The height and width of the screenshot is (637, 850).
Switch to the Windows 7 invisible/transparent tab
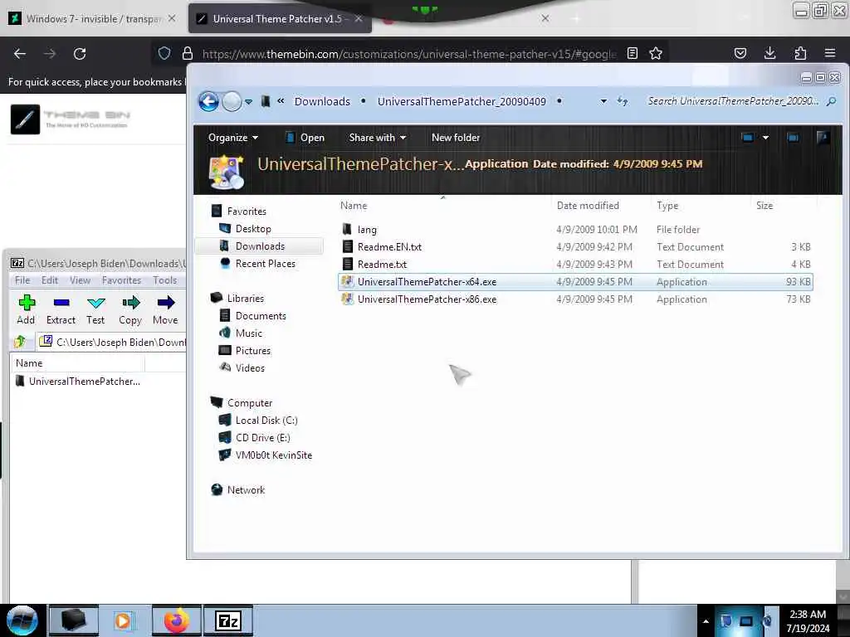point(92,18)
